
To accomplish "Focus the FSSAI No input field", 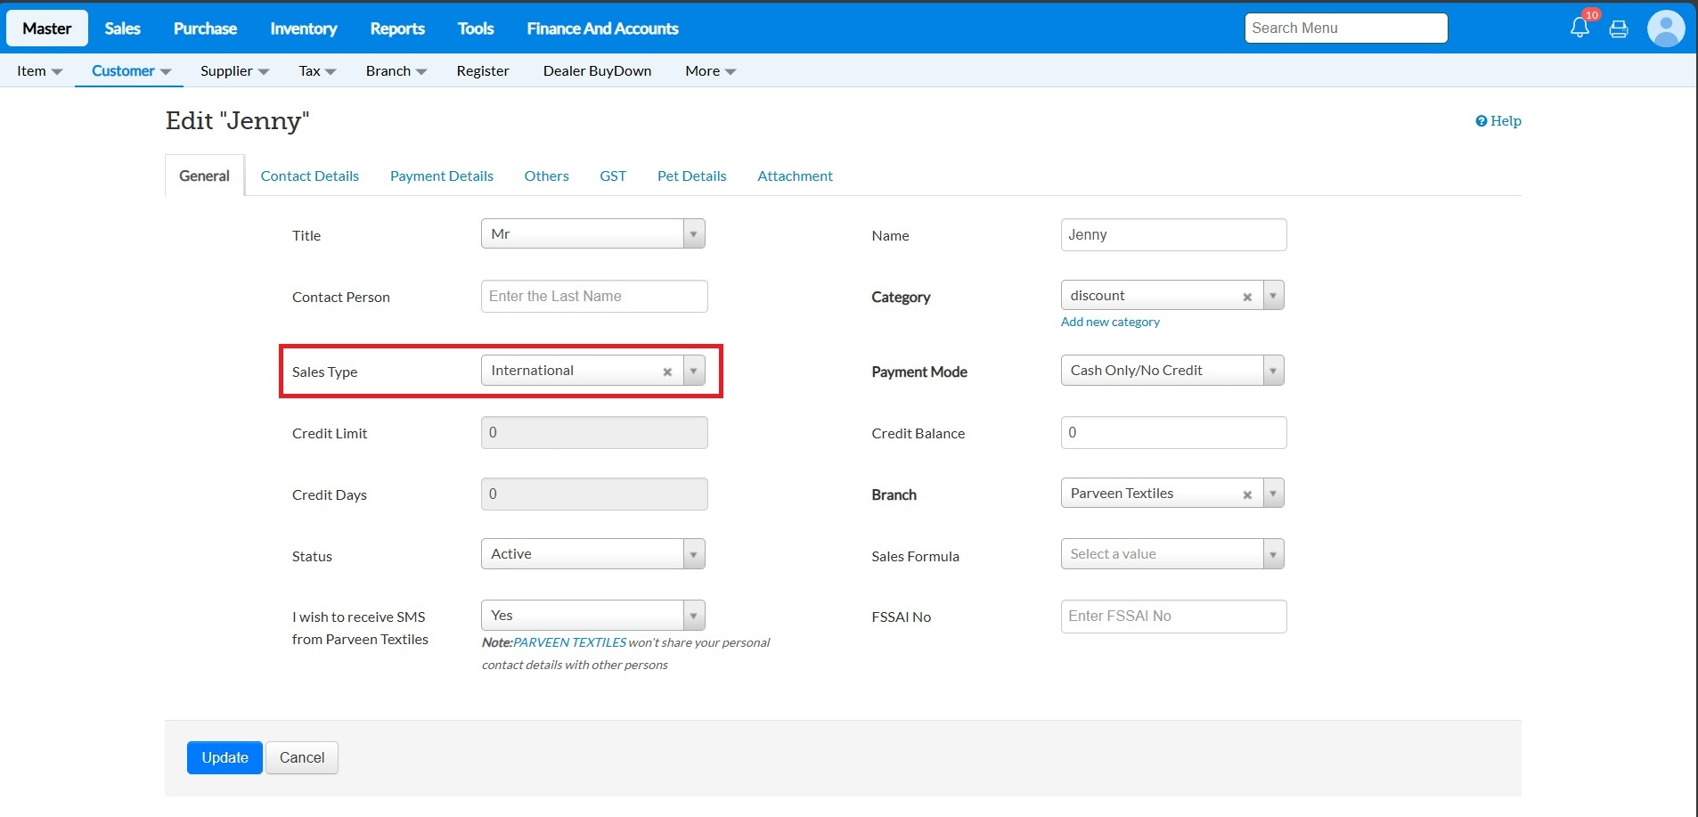I will 1173,617.
